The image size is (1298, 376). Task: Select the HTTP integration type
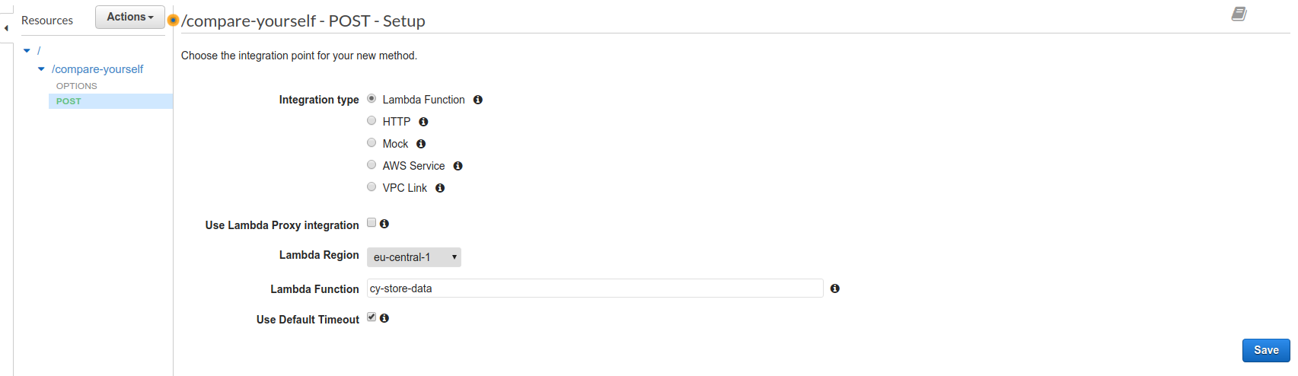372,120
